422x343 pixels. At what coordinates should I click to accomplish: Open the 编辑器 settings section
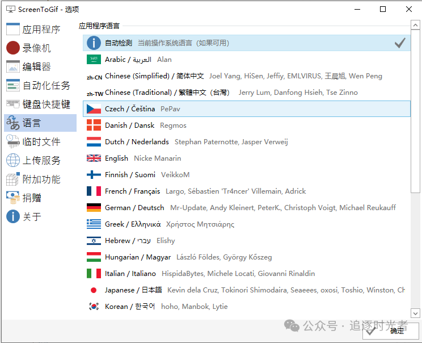coord(40,66)
